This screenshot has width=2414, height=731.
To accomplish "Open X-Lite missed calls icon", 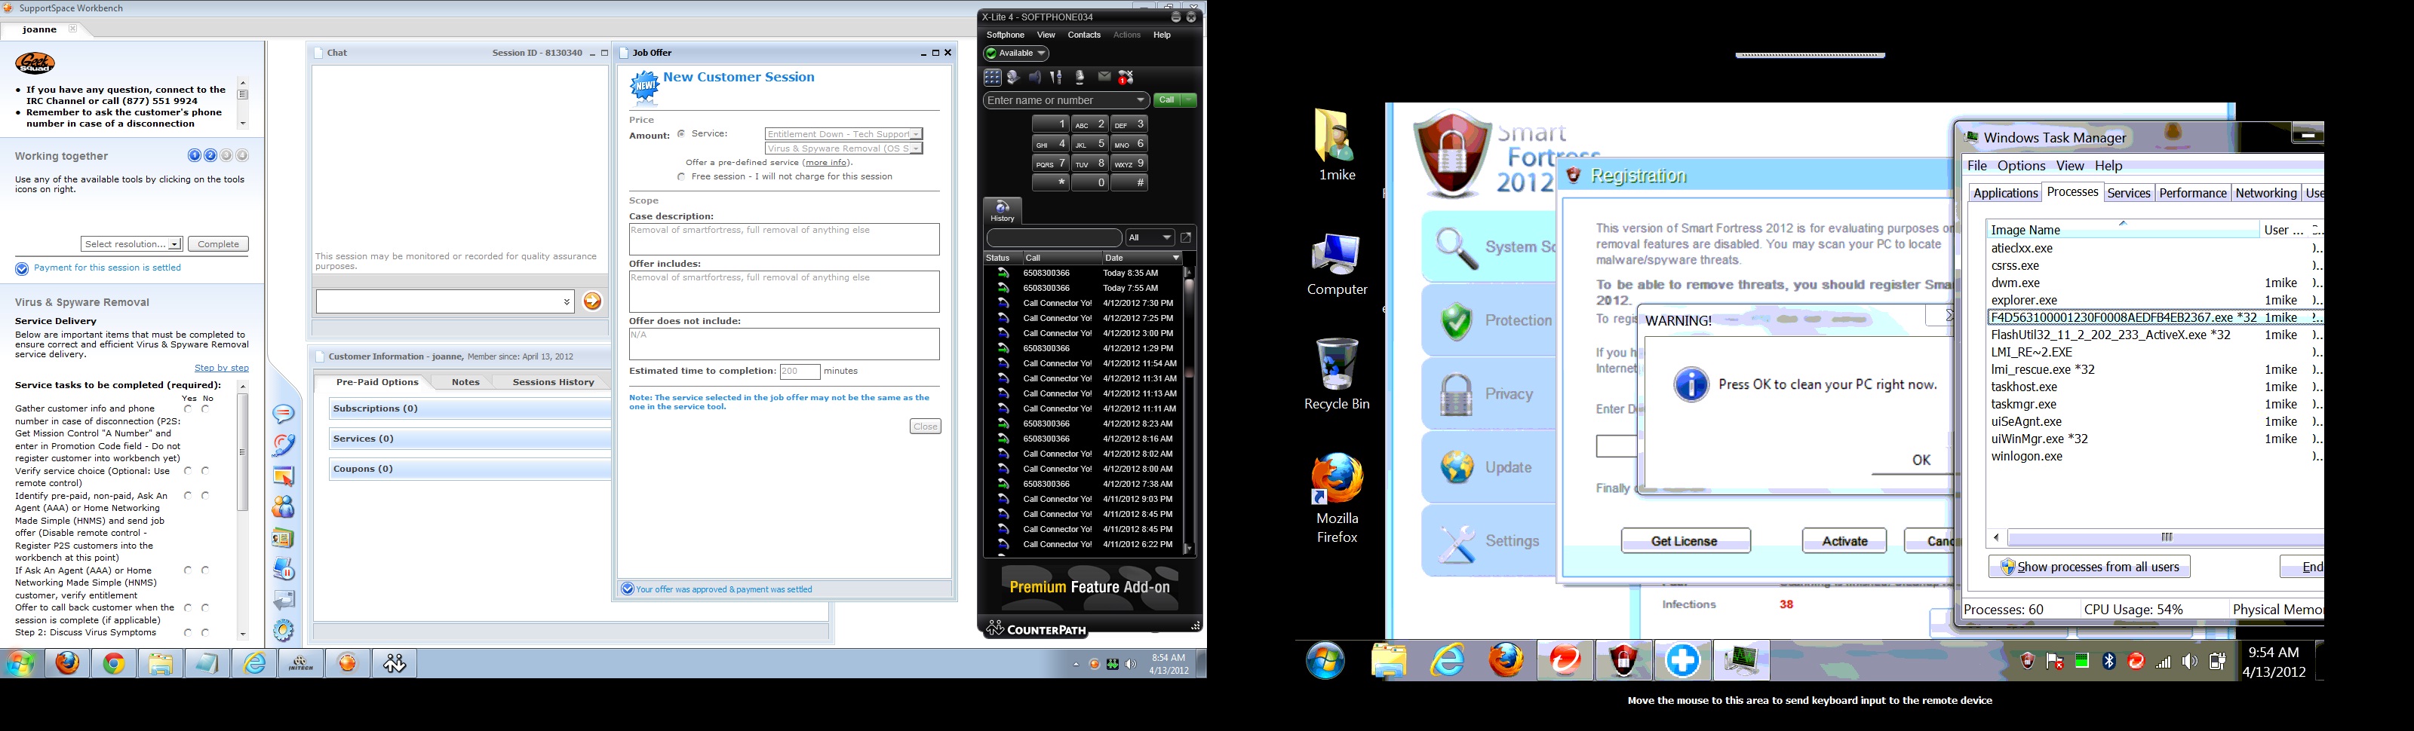I will (1126, 78).
